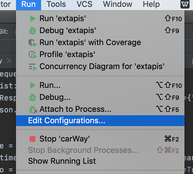This screenshot has height=174, width=193.
Task: Choose Show Running List
Action: (62, 161)
